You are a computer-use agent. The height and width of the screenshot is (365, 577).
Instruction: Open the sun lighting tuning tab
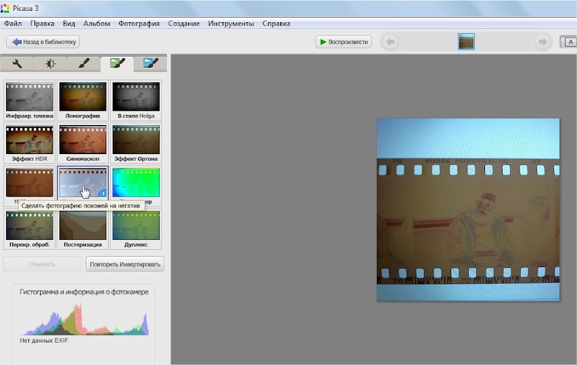click(50, 64)
